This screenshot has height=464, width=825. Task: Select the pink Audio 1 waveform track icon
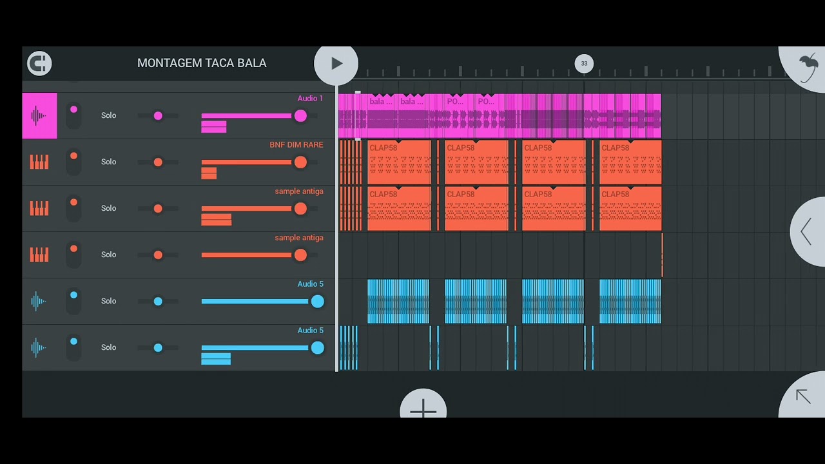click(x=39, y=116)
